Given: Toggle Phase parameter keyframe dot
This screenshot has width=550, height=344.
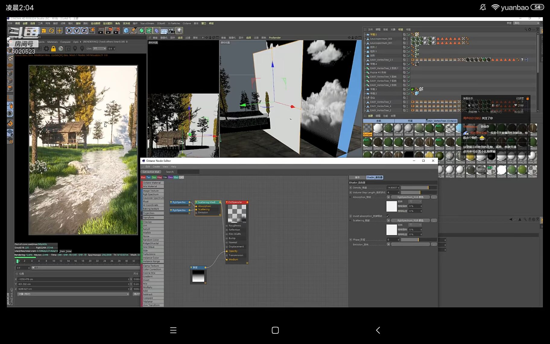Looking at the screenshot, I should pyautogui.click(x=350, y=240).
